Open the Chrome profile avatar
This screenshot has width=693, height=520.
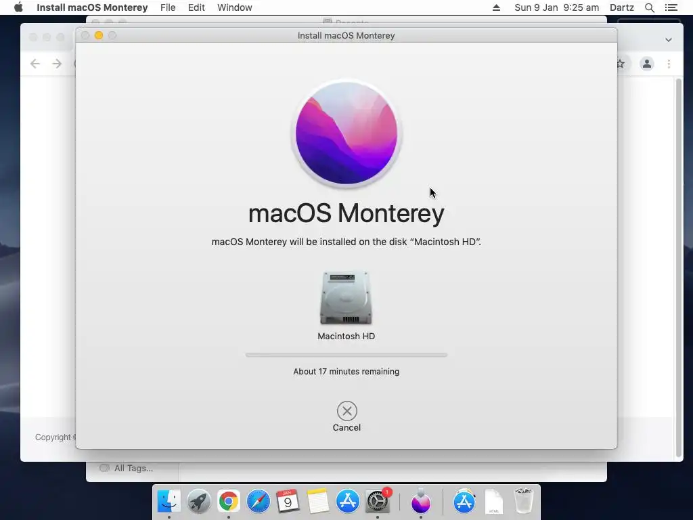tap(646, 64)
